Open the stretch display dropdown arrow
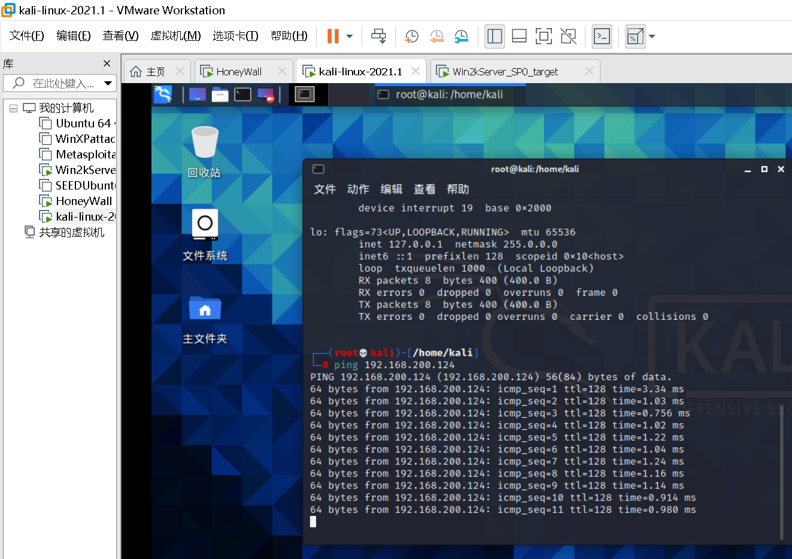The width and height of the screenshot is (792, 559). coord(652,36)
